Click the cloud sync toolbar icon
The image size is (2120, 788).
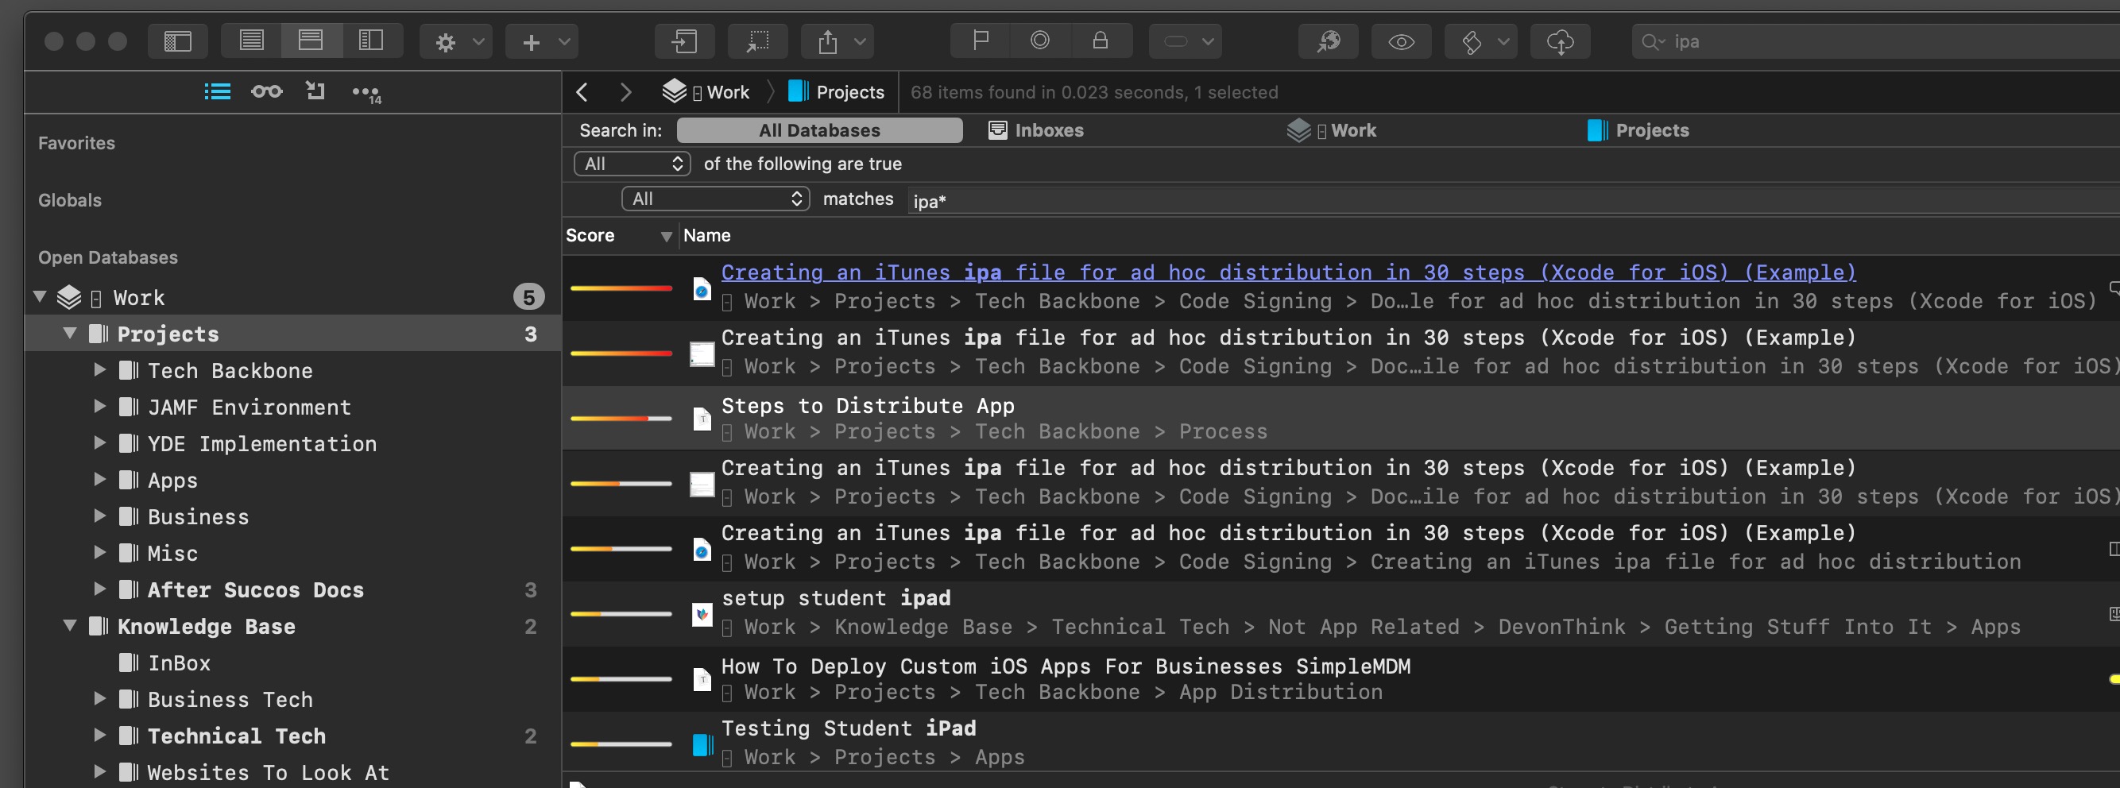(x=1561, y=41)
